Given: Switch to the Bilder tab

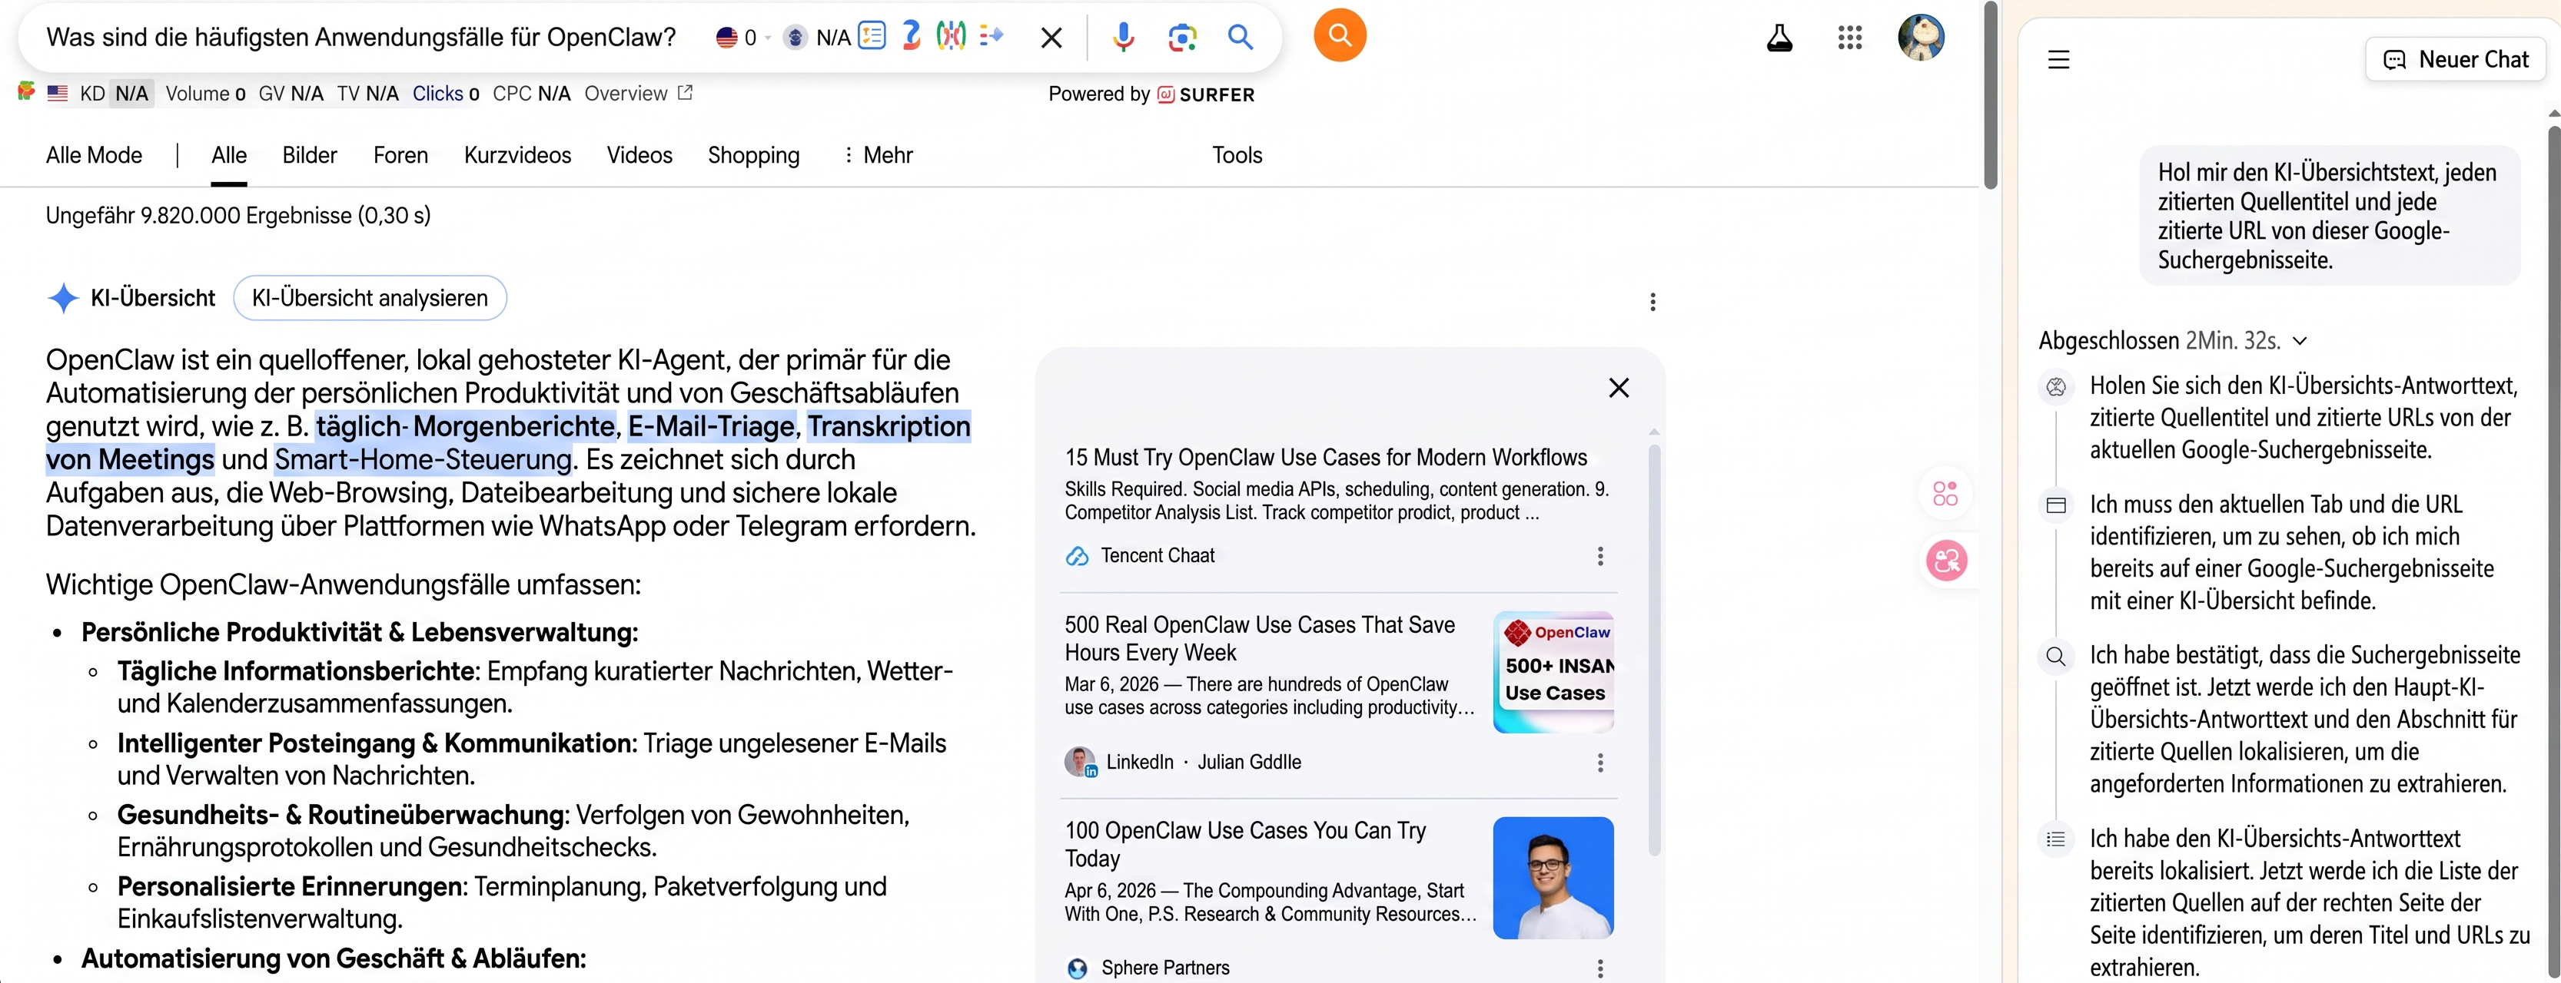Looking at the screenshot, I should [309, 155].
